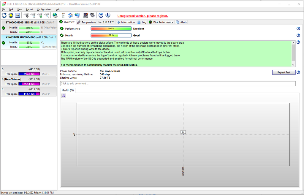
Task: Open help with blue question mark toolbar icon
Action: (101, 15)
